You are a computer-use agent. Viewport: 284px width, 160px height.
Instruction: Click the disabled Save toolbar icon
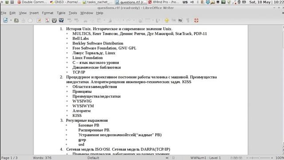pyautogui.click(x=23, y=20)
